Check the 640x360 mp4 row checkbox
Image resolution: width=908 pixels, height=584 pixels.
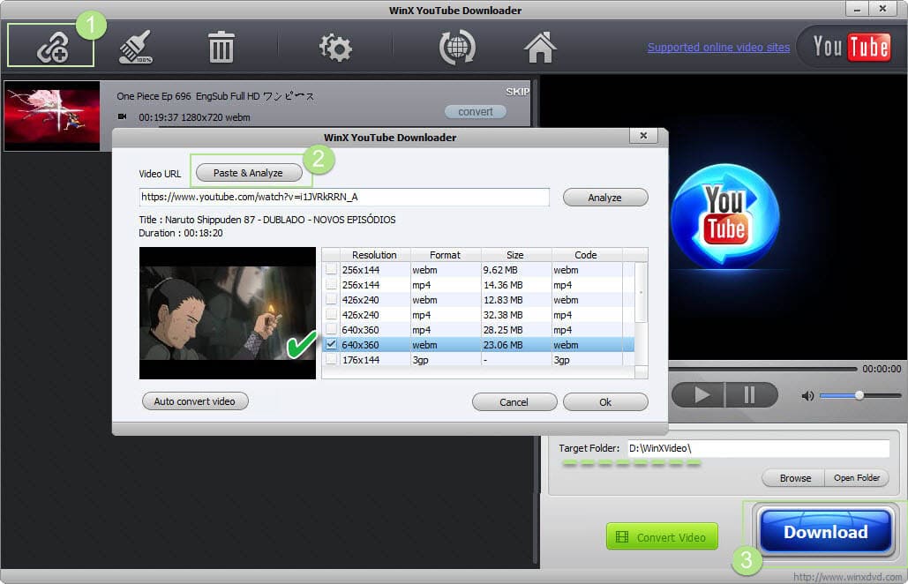coord(331,330)
